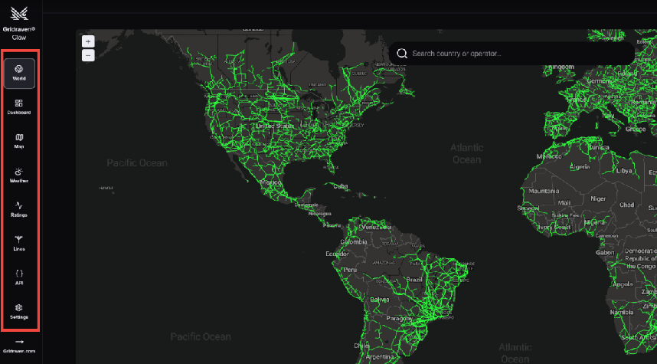Open the World view in the sidebar
657x364 pixels.
pos(19,73)
